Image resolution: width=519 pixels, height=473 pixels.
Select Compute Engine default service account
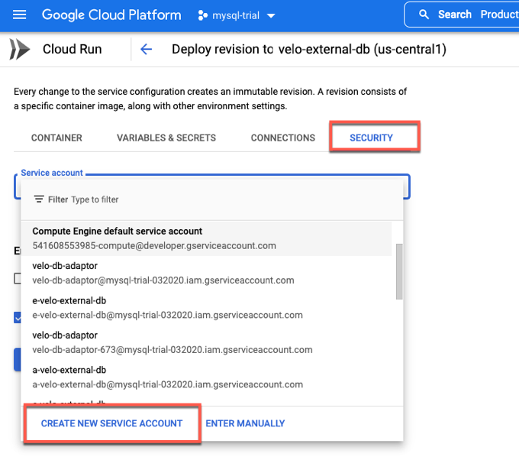pos(206,238)
